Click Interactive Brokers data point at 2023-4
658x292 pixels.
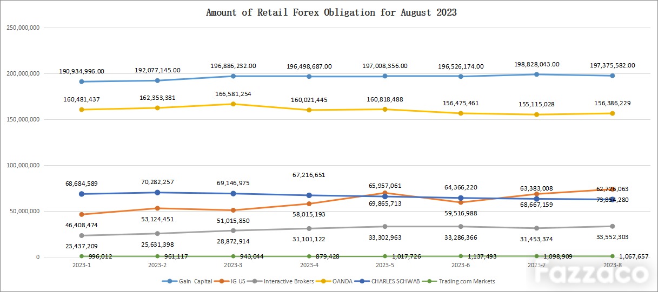click(309, 228)
